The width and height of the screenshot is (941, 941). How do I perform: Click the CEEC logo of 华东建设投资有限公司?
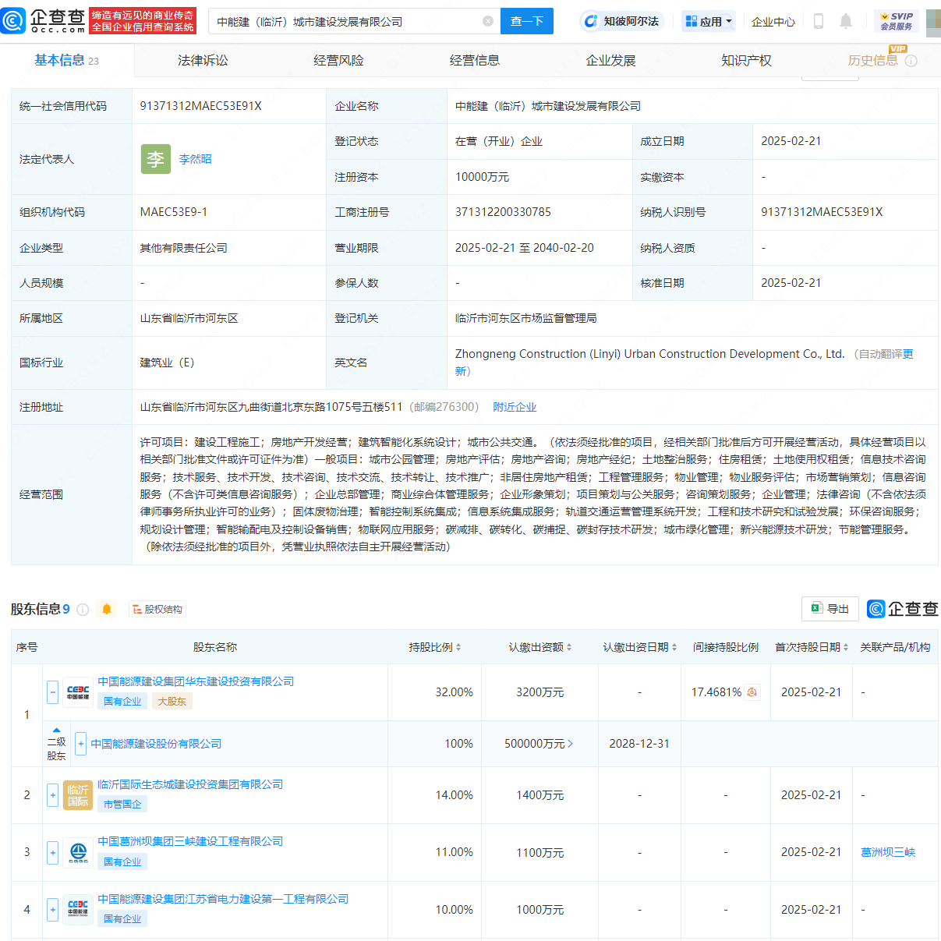(78, 692)
